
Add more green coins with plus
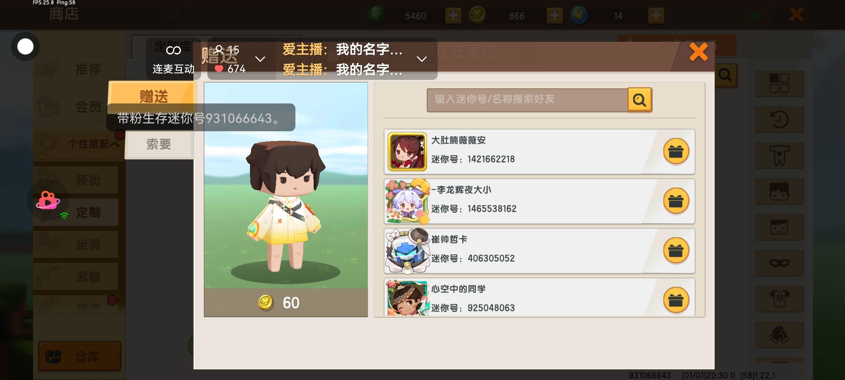[x=453, y=16]
